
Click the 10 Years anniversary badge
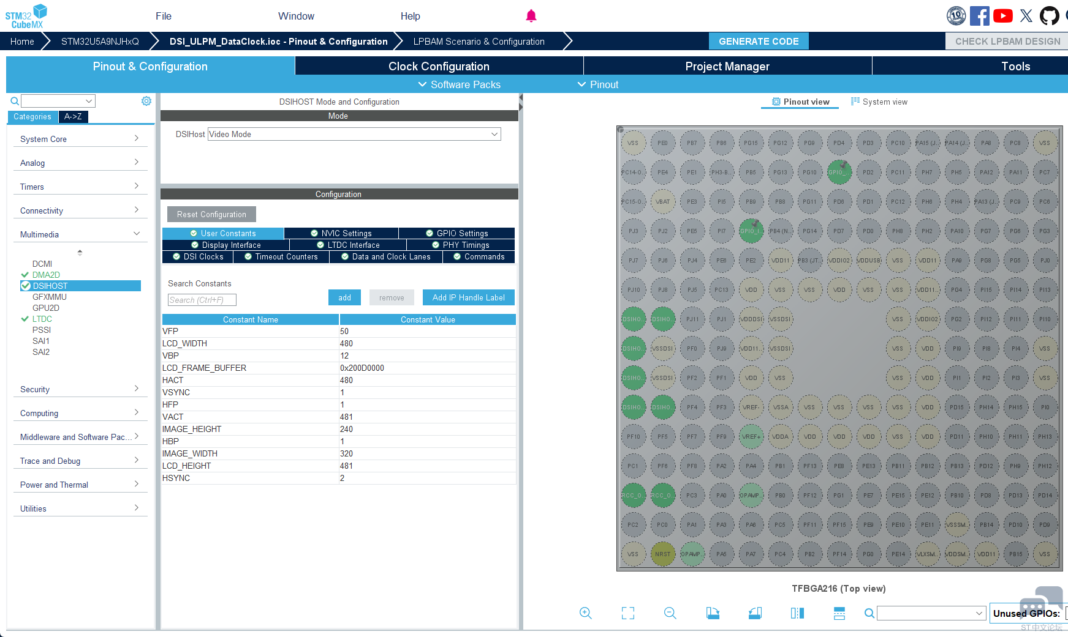pos(956,16)
